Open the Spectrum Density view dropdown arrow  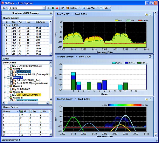[75, 99]
